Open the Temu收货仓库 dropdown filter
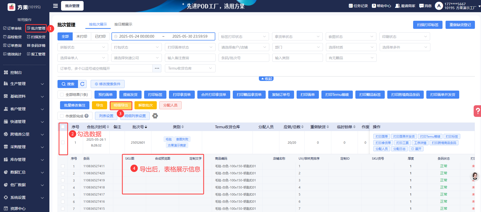Screen dimensions: 481x212 click(190, 68)
